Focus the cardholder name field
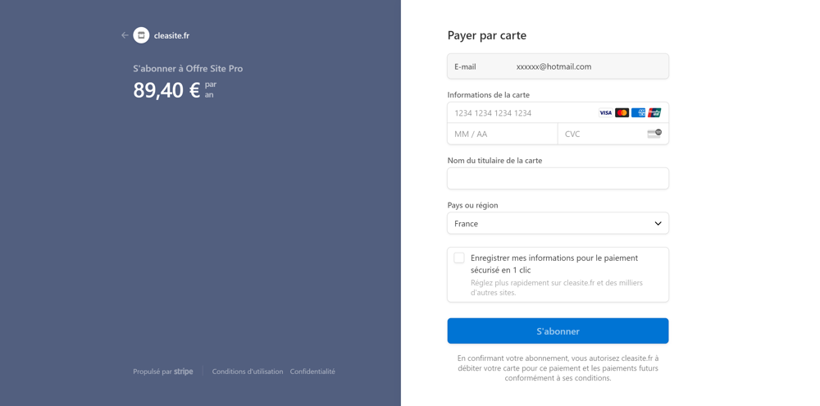Image resolution: width=820 pixels, height=406 pixels. click(558, 179)
